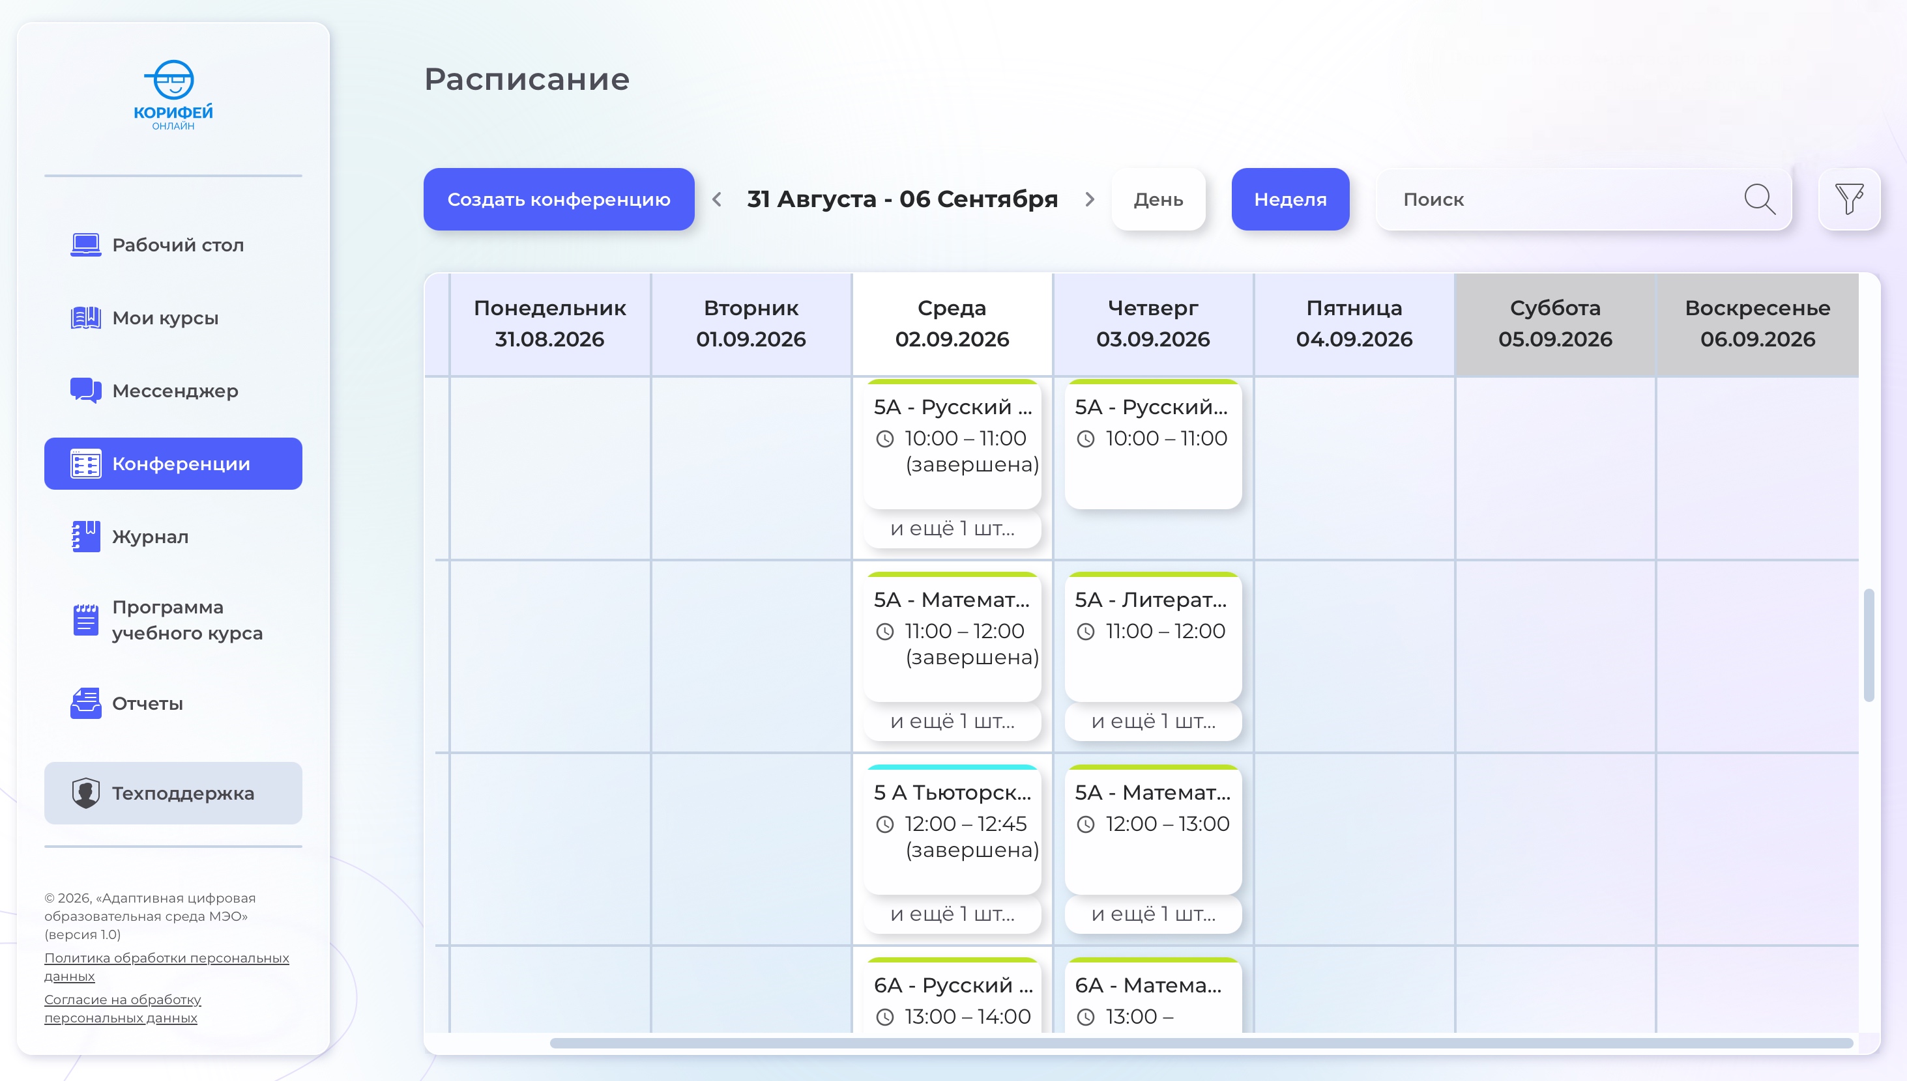The width and height of the screenshot is (1907, 1081).
Task: Open Рабочий стол laptop icon
Action: click(x=85, y=245)
